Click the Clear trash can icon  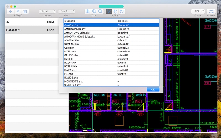point(25,11)
